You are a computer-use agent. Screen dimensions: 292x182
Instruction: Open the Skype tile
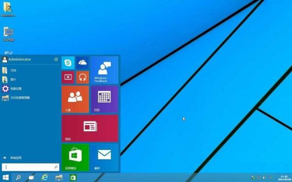(x=68, y=63)
